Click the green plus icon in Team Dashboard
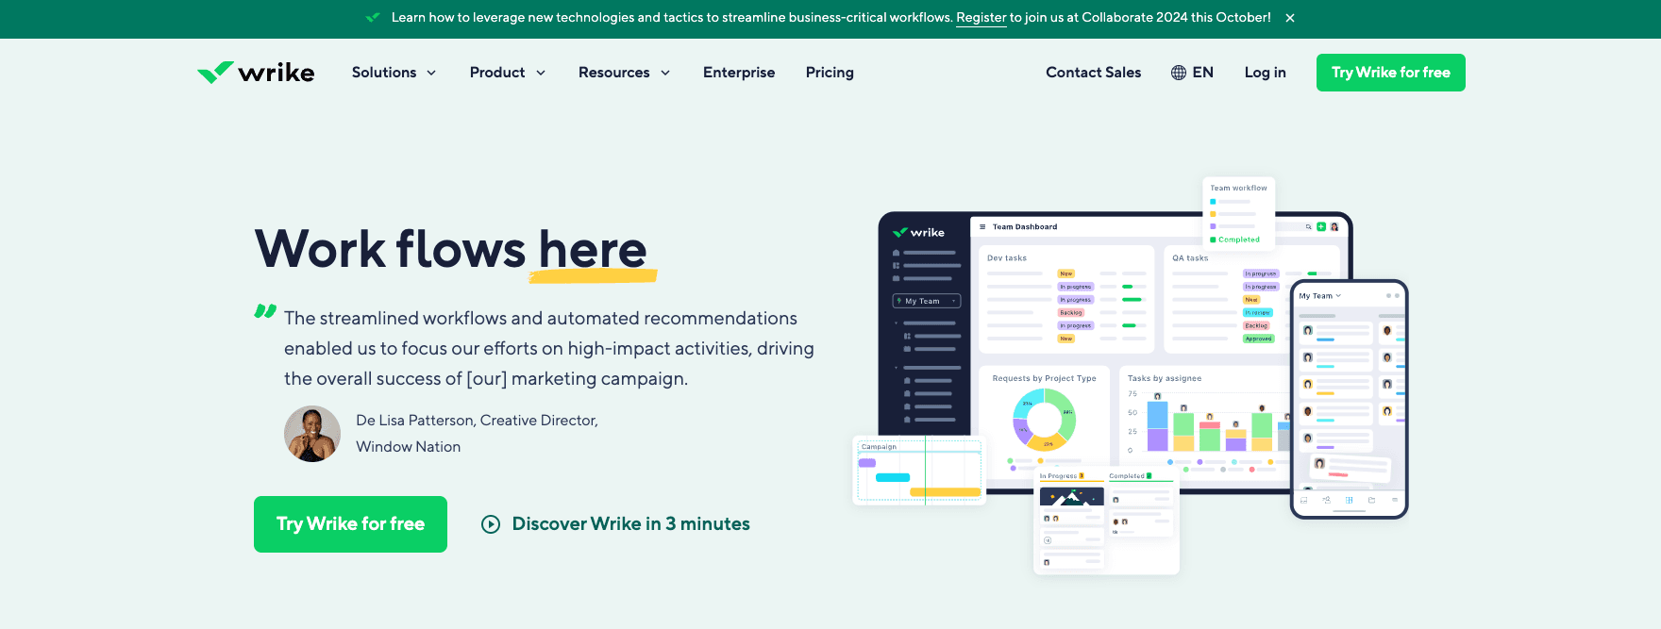The width and height of the screenshot is (1661, 629). 1321,226
